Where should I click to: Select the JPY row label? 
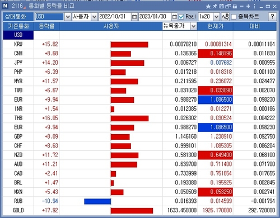[x=18, y=63]
